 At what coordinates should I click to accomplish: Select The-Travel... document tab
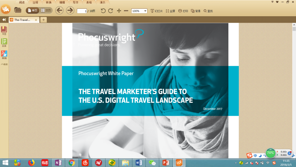tap(22, 20)
